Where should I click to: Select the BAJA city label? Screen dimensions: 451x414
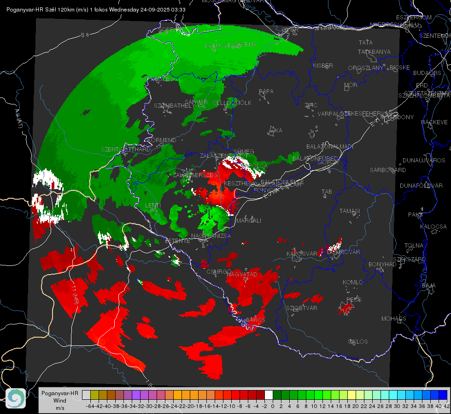429,285
